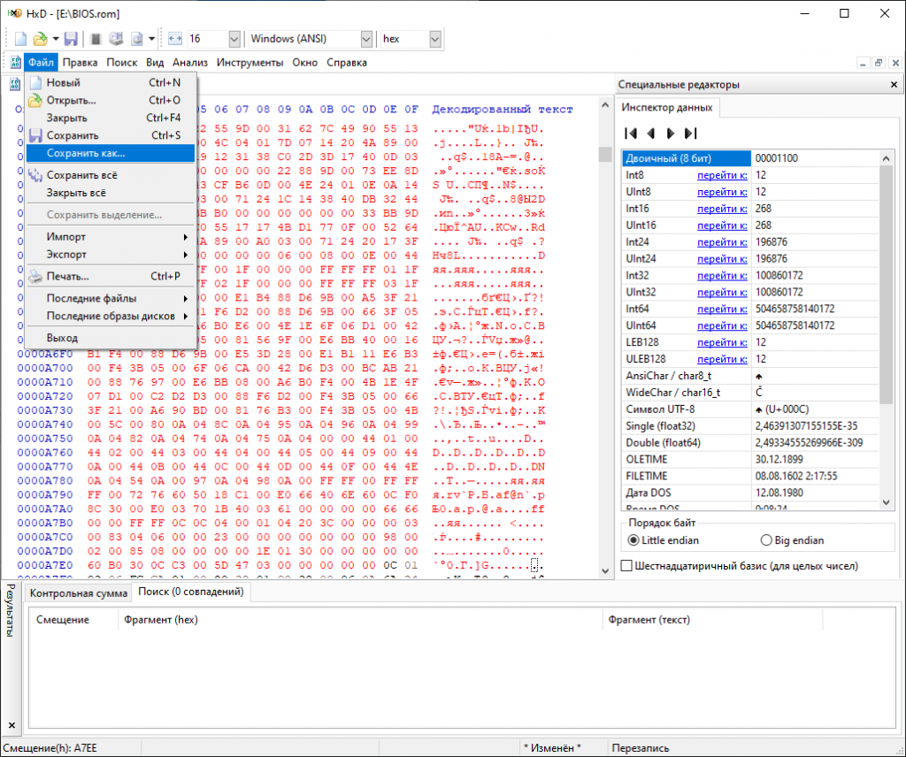
Task: Click the bytes-per-row width icon
Action: (x=175, y=39)
